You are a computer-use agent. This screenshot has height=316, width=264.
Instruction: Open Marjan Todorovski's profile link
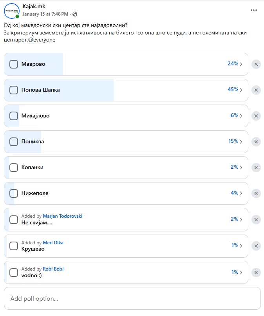tap(63, 216)
